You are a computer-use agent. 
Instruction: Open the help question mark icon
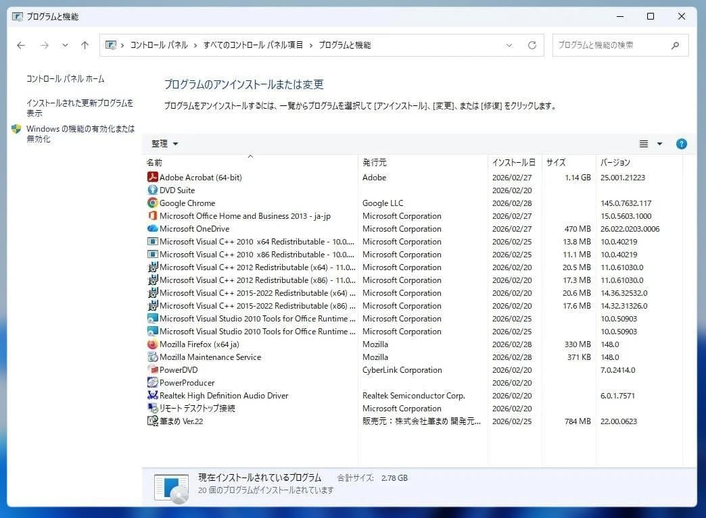pos(681,144)
